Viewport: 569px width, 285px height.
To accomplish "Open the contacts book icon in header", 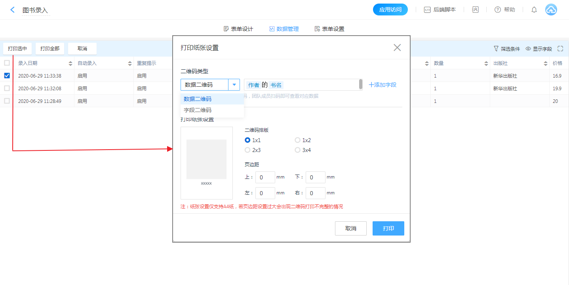I will pos(476,10).
